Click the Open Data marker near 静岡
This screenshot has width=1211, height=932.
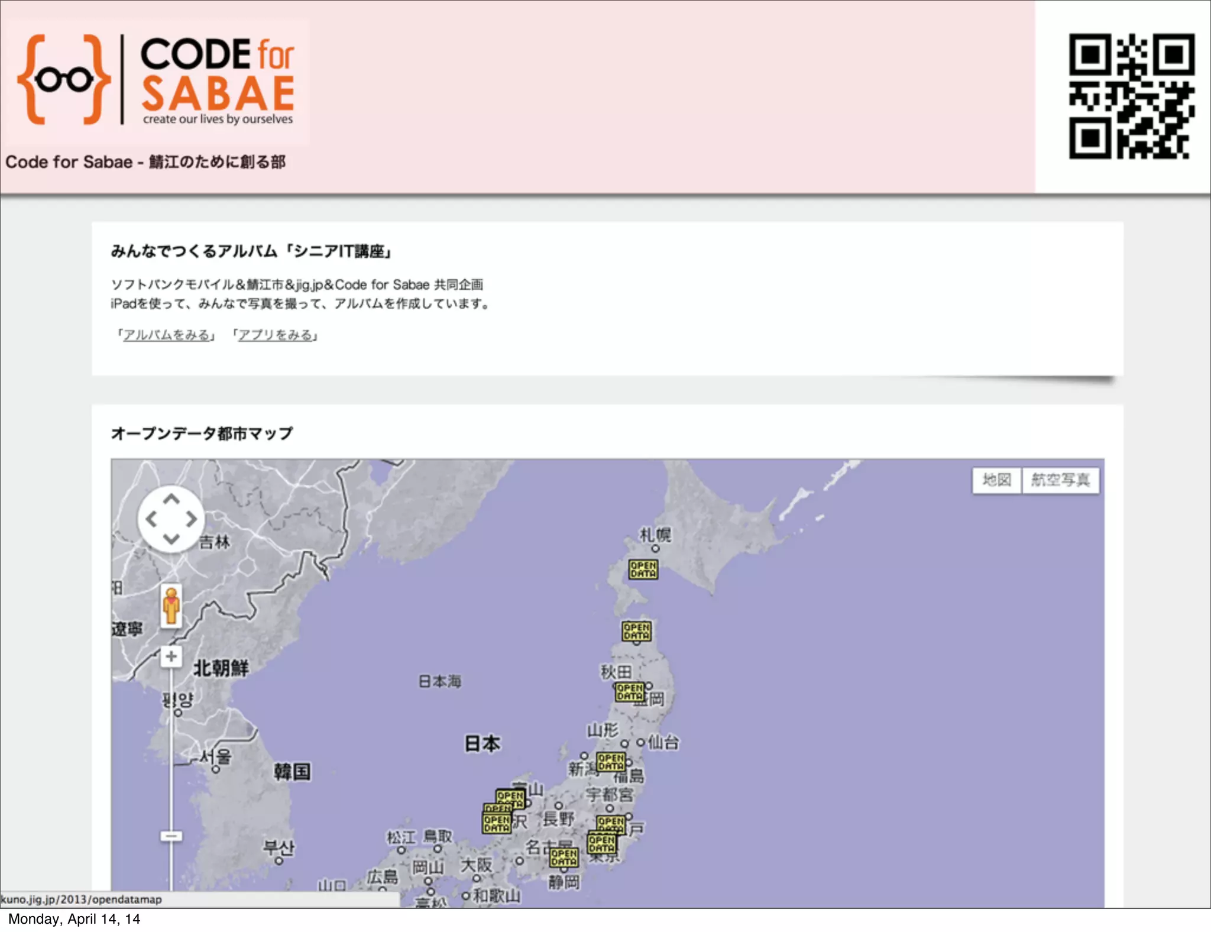click(564, 857)
